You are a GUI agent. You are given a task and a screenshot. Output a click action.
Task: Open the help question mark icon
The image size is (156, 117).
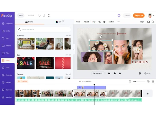(x=119, y=16)
